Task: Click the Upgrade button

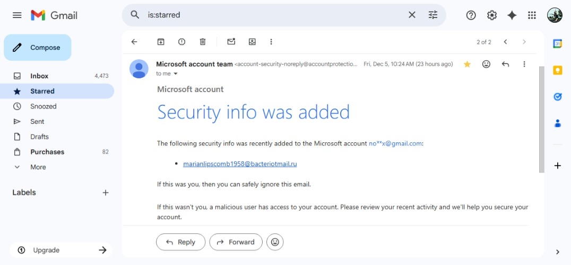Action: 61,250
